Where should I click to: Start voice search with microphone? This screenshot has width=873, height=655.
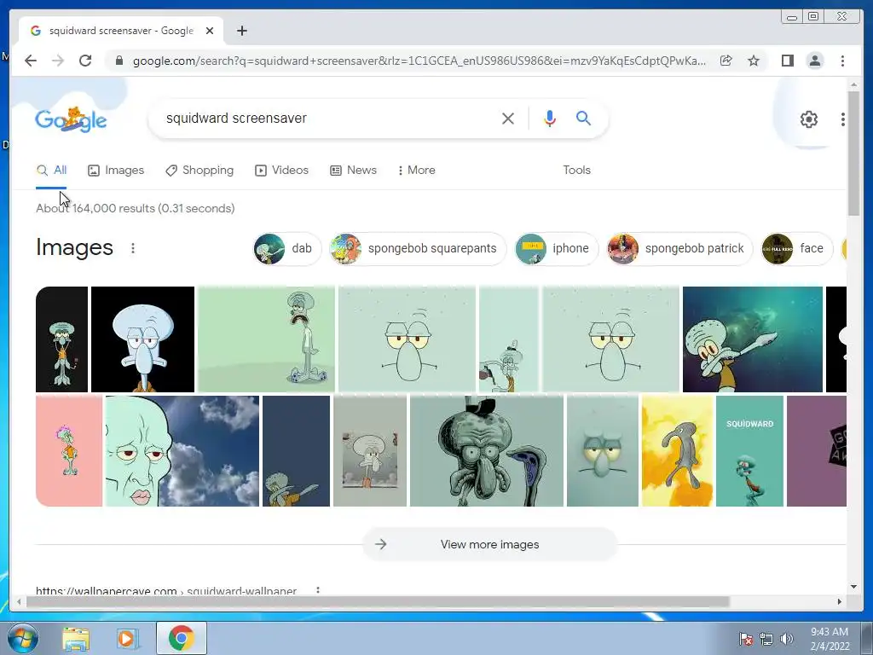[550, 118]
